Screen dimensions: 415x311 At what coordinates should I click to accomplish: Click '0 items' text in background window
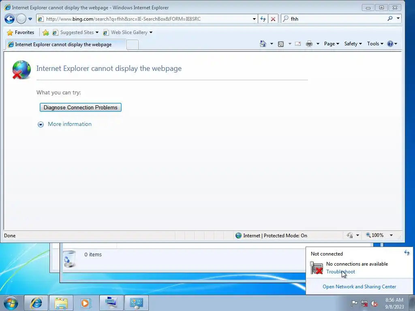point(93,254)
